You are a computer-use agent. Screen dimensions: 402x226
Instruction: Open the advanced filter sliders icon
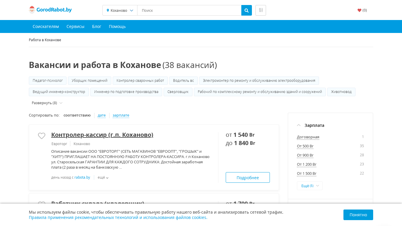(261, 10)
